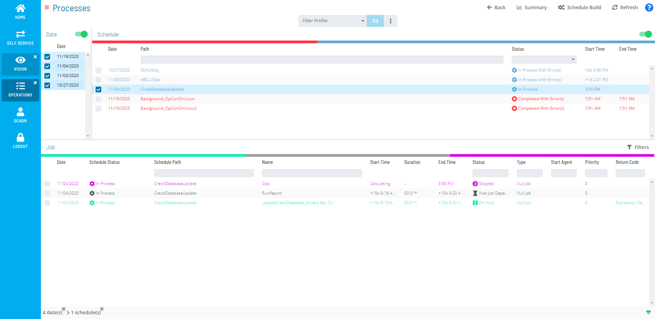Close the Operations sidebar tab
The image size is (655, 319).
pos(35,83)
